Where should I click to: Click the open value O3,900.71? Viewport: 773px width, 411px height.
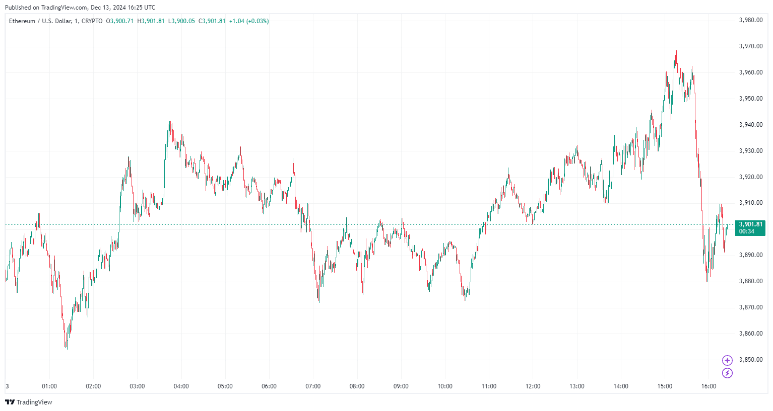point(120,21)
